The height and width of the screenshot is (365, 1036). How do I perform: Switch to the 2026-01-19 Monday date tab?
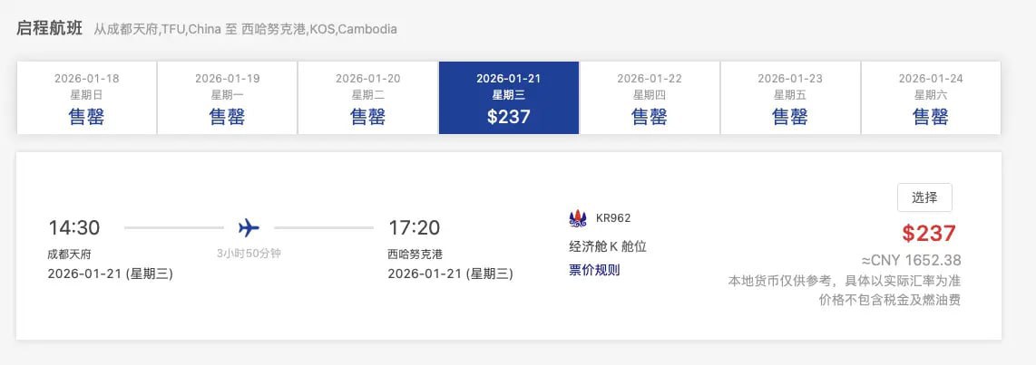[x=227, y=98]
